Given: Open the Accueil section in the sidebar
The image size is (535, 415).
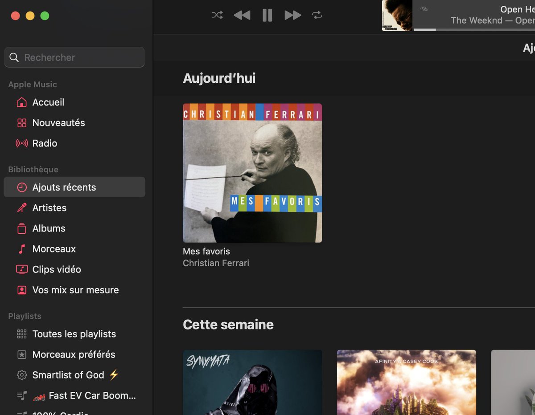Looking at the screenshot, I should (x=47, y=102).
